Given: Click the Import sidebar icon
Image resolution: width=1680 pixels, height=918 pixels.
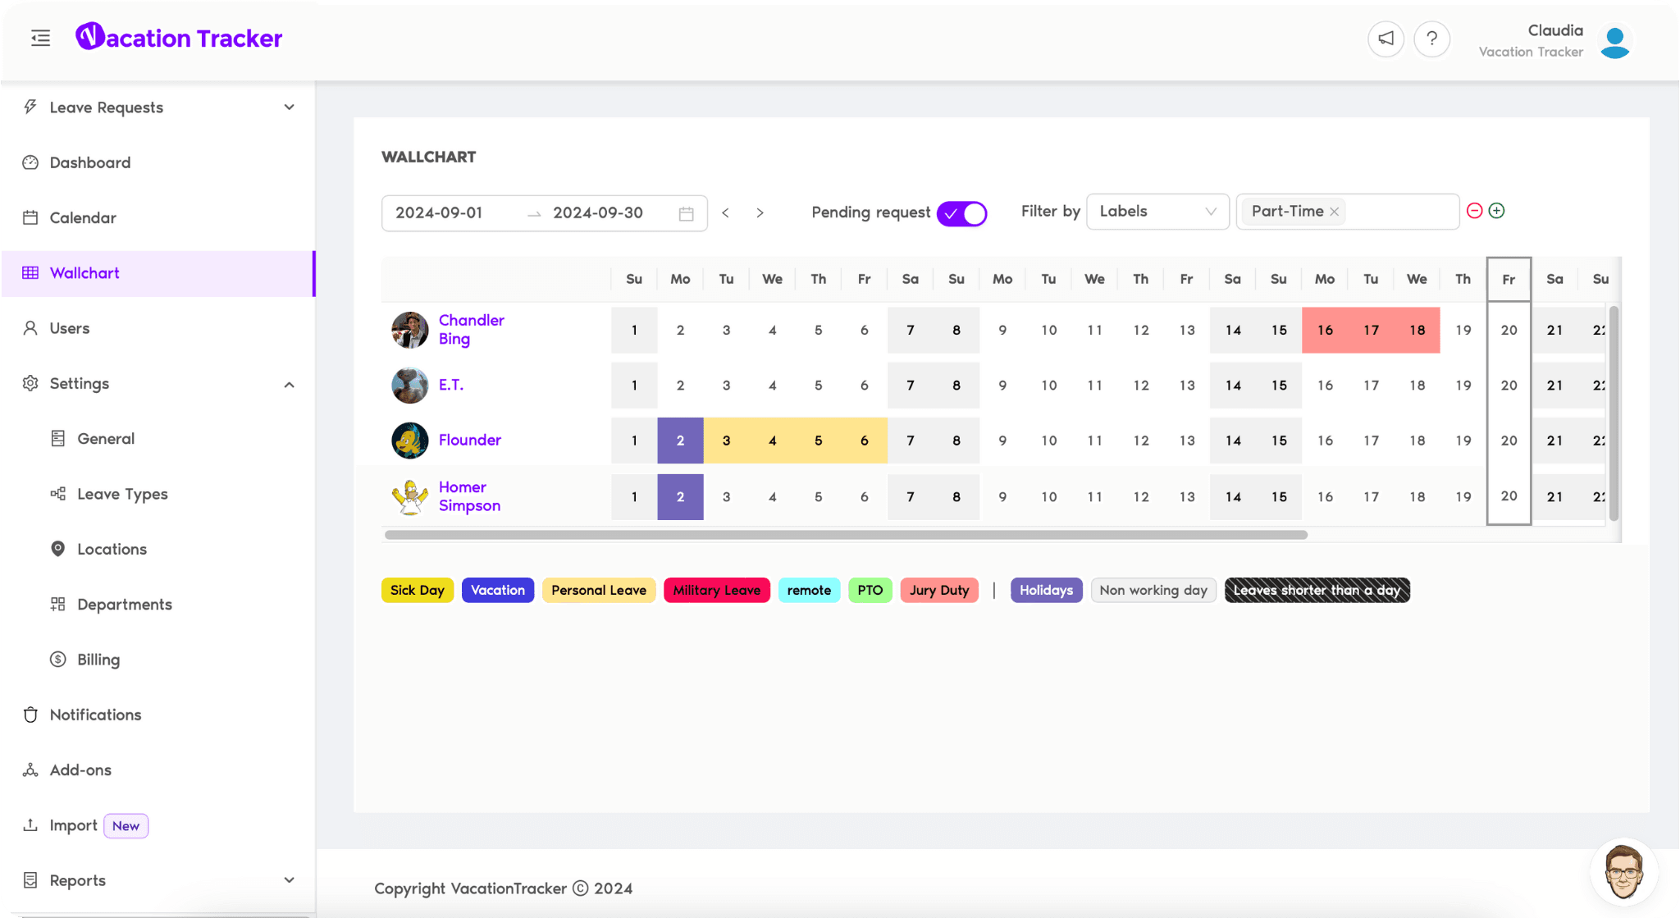Looking at the screenshot, I should coord(32,824).
